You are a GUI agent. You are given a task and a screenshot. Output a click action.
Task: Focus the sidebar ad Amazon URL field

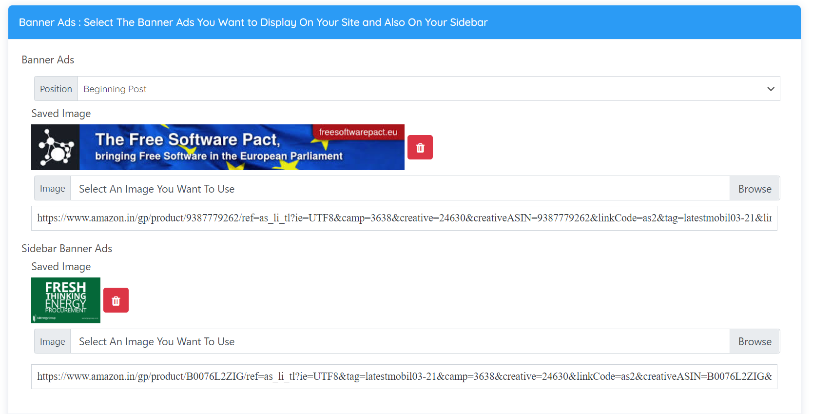click(x=404, y=376)
